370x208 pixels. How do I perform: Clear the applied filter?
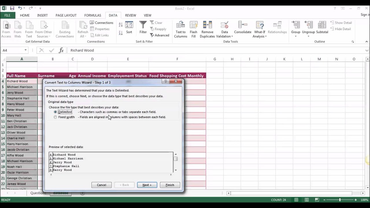click(x=156, y=23)
